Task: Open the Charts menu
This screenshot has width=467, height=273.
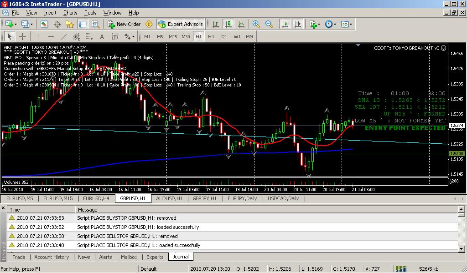Action: click(x=70, y=13)
